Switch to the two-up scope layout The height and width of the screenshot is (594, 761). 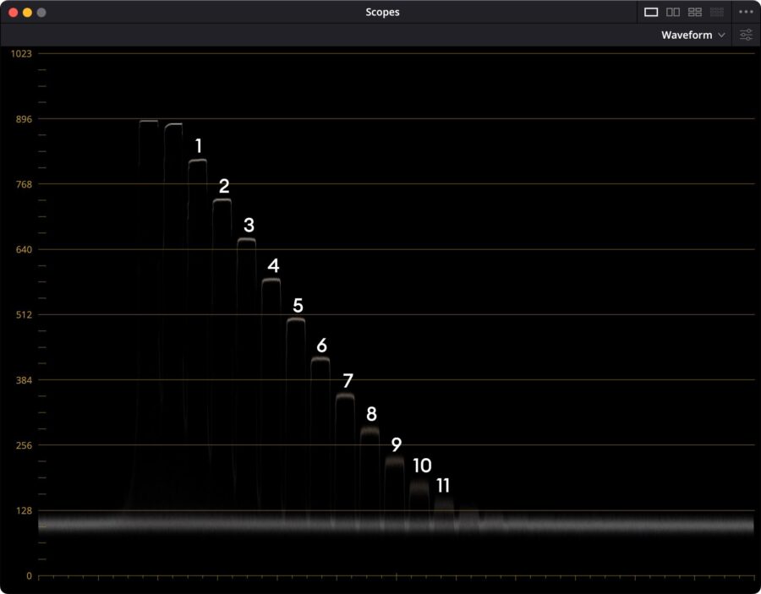[672, 12]
